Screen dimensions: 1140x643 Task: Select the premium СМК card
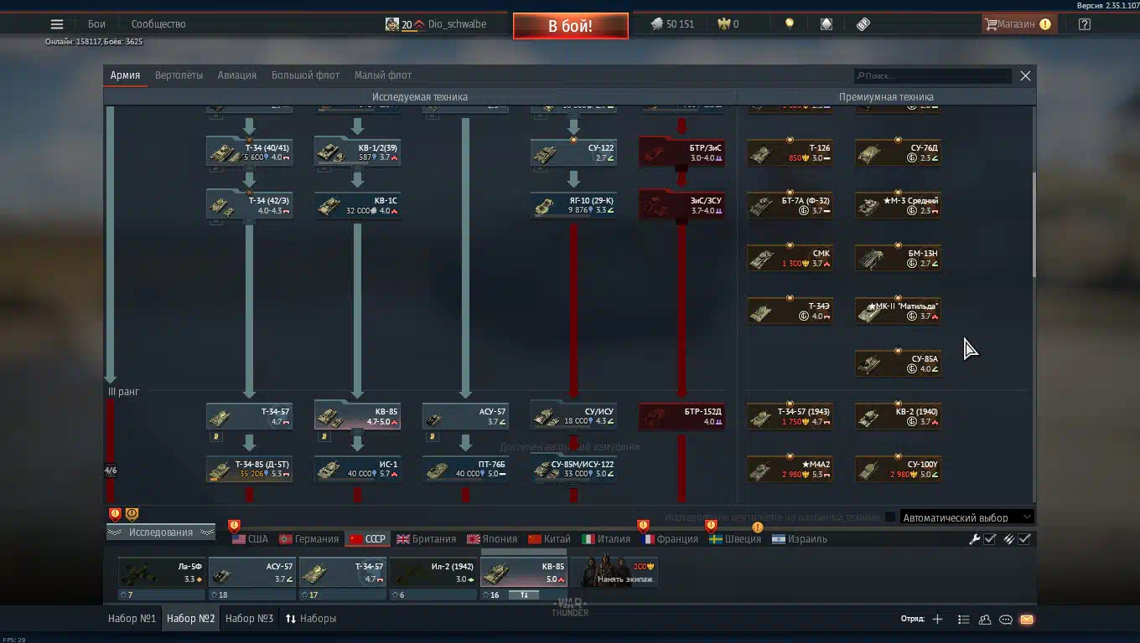(790, 258)
